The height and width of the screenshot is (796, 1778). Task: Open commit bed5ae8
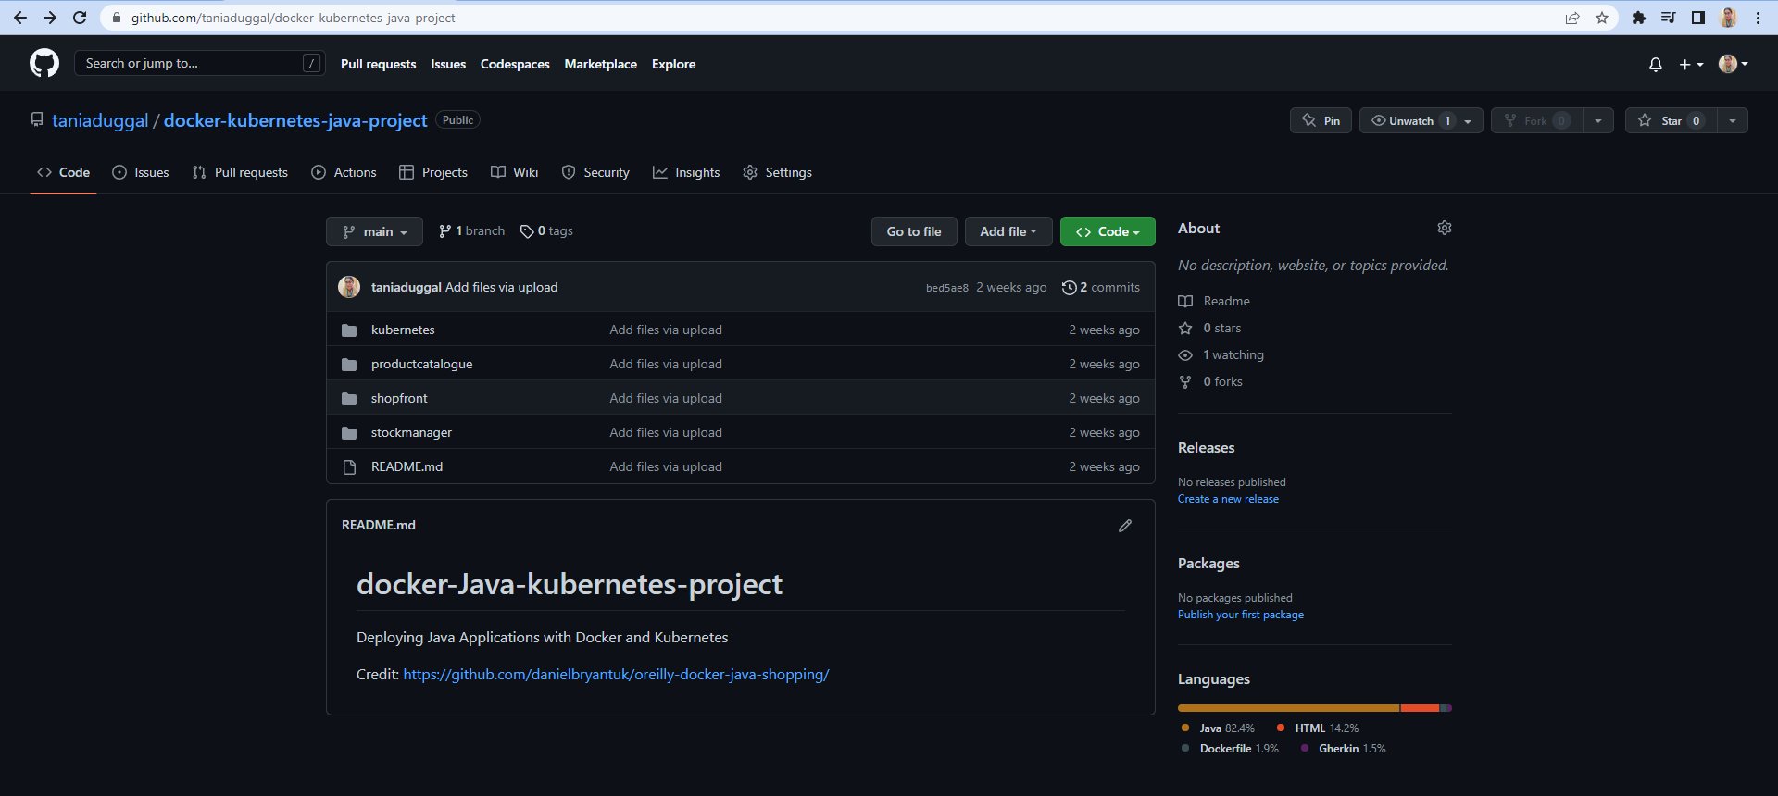tap(947, 288)
